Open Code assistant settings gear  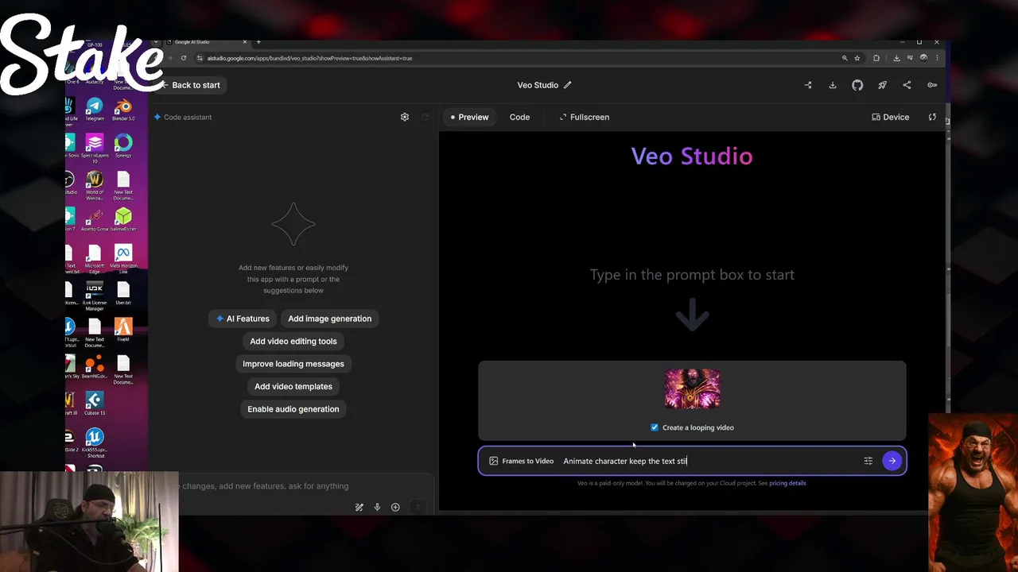[x=405, y=117]
